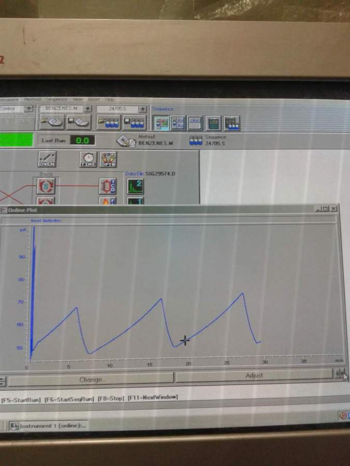
Task: Click the flame FID detector icon
Action: pos(107,201)
